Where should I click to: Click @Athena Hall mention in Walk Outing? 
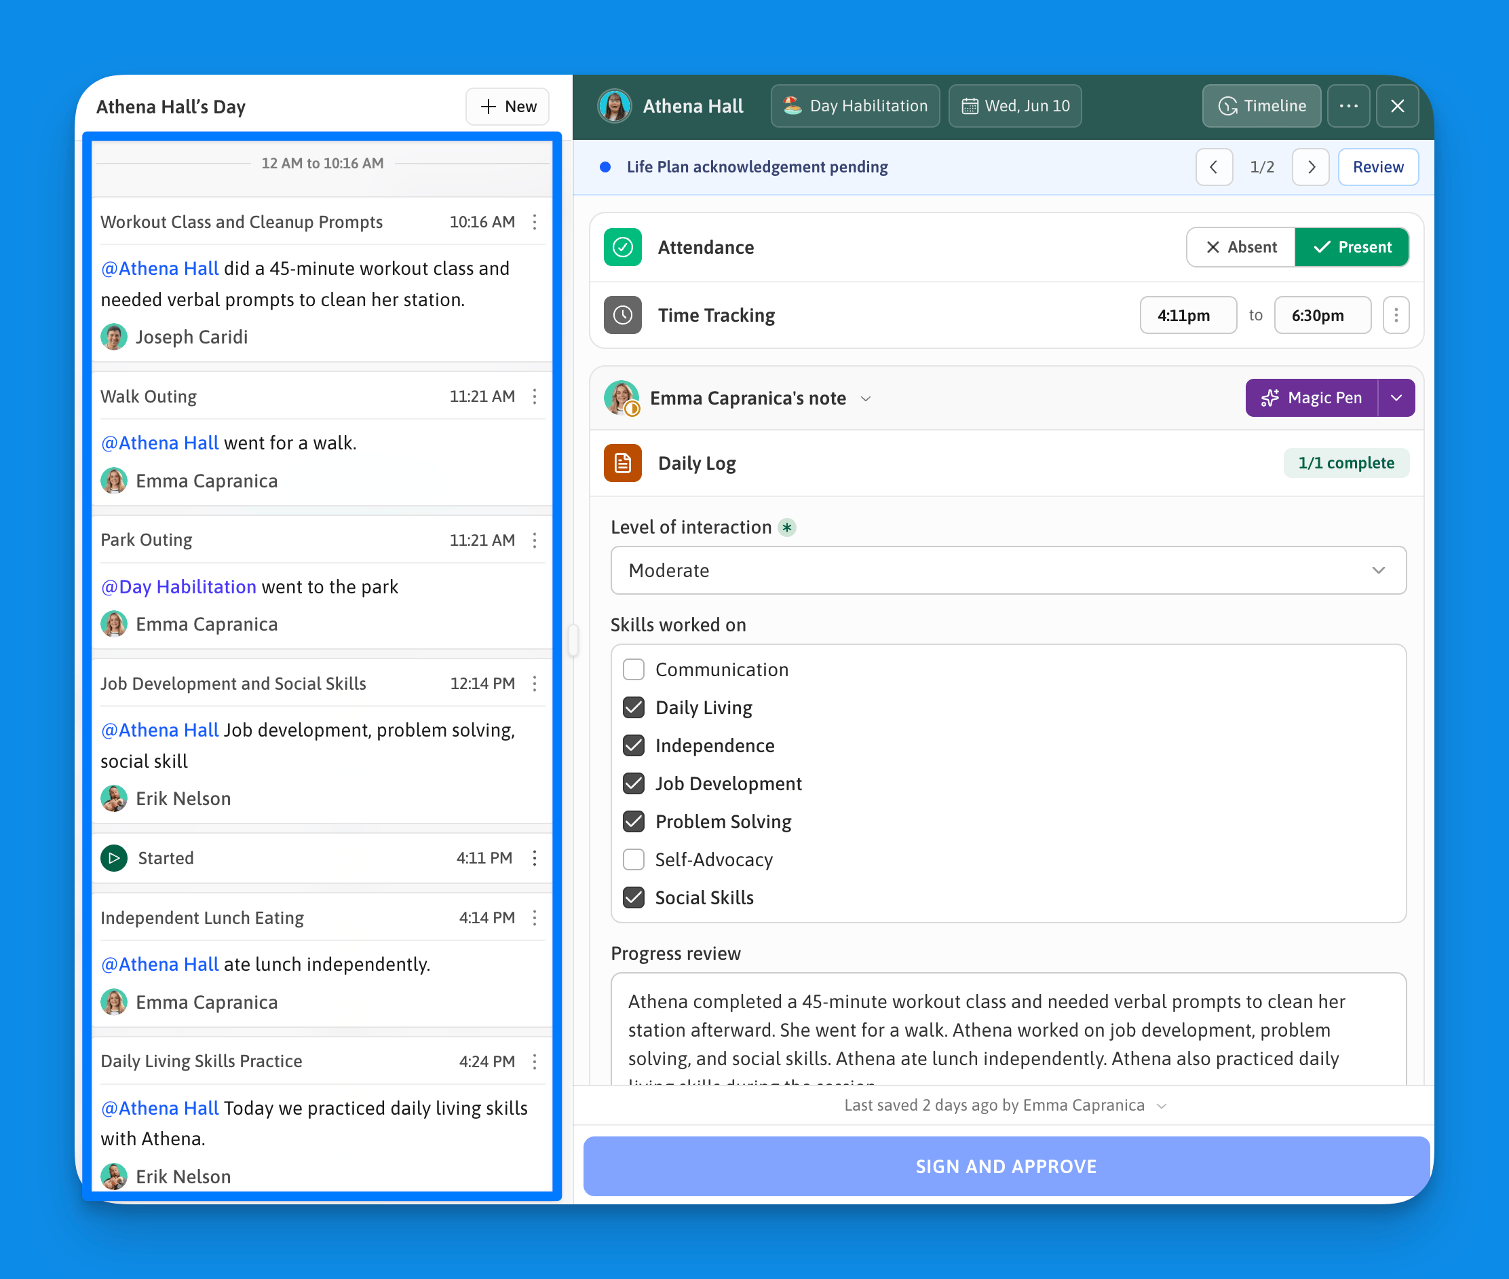(159, 443)
